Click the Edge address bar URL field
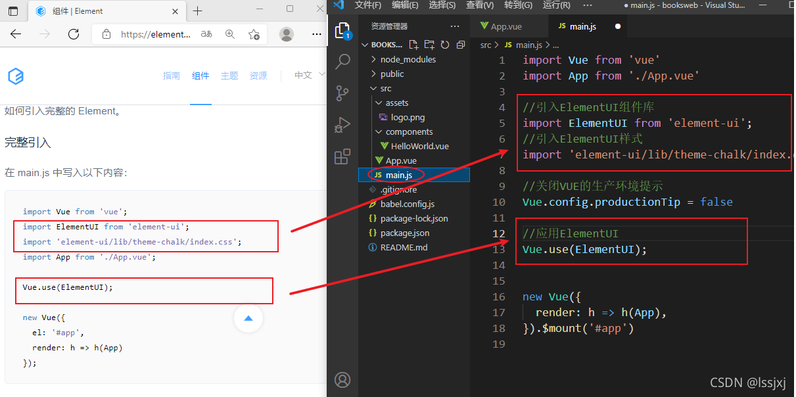The height and width of the screenshot is (397, 796). [x=156, y=34]
